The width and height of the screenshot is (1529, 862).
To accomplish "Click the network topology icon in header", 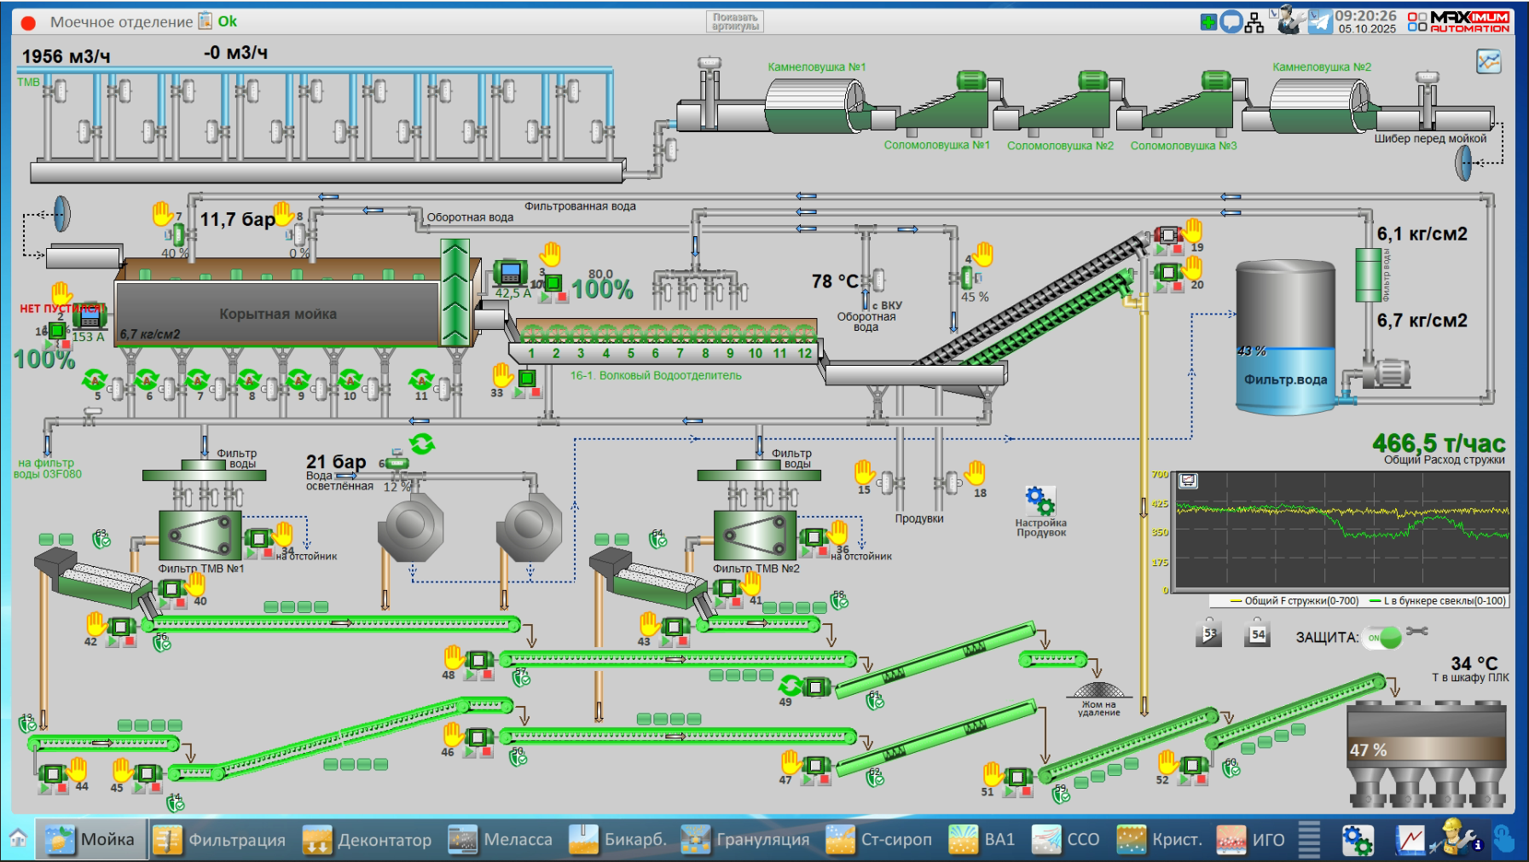I will [1254, 22].
